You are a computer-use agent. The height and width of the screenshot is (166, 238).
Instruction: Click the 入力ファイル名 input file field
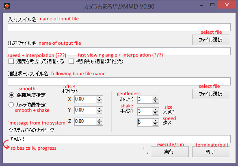click(x=119, y=27)
